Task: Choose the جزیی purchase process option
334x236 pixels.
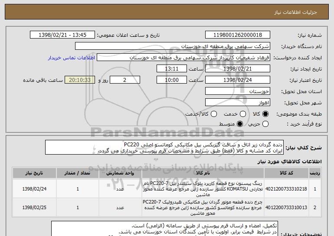Action: coord(265,124)
